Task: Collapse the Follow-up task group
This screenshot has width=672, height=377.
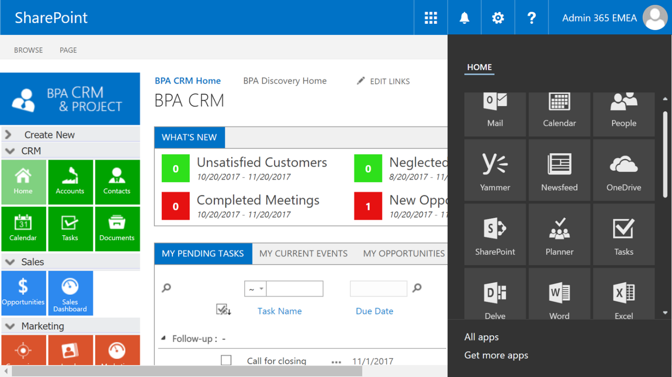Action: (163, 338)
